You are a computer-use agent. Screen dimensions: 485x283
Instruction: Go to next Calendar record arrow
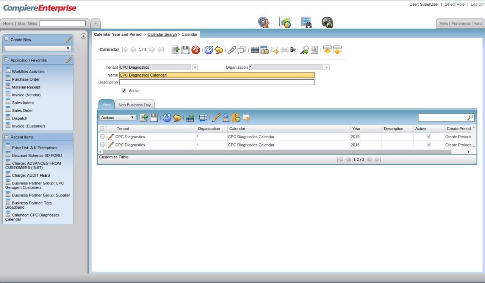152,50
